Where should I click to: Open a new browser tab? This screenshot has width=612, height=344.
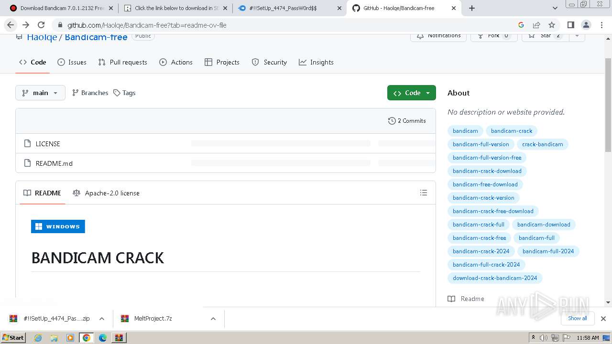(x=472, y=8)
